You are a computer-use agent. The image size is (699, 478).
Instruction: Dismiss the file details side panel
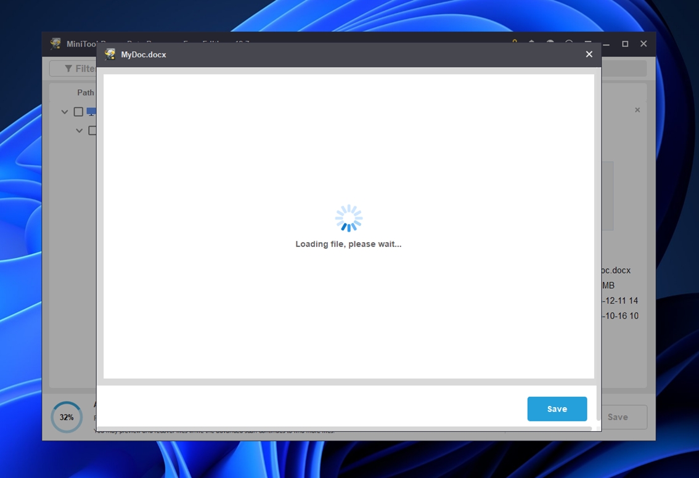pos(637,110)
